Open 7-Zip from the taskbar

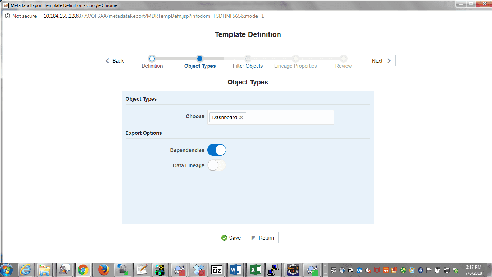tap(217, 270)
